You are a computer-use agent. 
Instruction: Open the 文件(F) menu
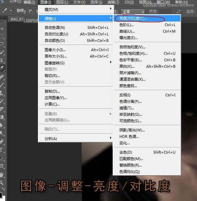16,2
